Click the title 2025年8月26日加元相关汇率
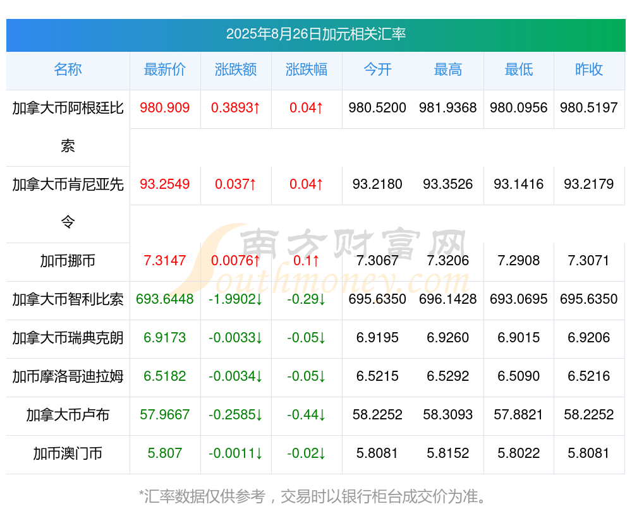632x516 pixels. coord(315,34)
